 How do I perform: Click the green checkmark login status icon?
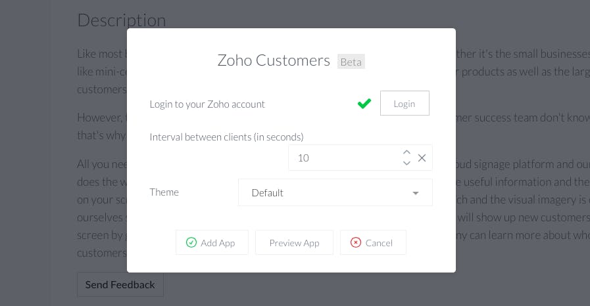[x=364, y=103]
